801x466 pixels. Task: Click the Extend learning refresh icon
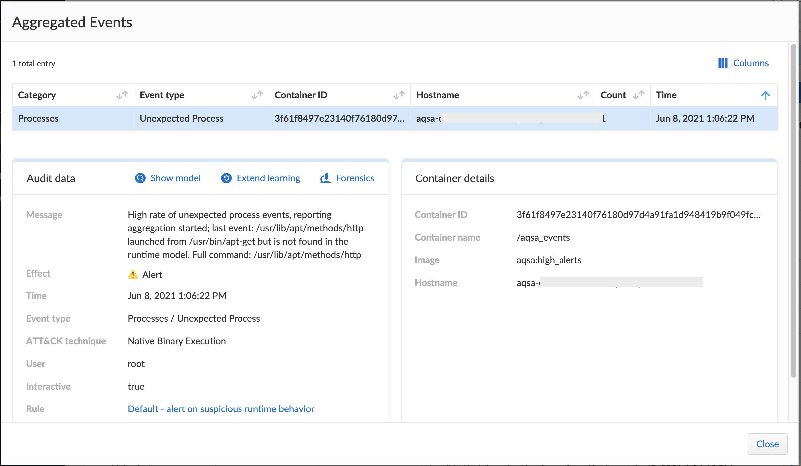click(x=226, y=178)
